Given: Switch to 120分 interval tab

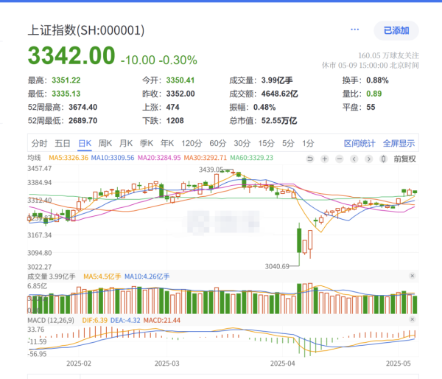Looking at the screenshot, I should [x=192, y=143].
